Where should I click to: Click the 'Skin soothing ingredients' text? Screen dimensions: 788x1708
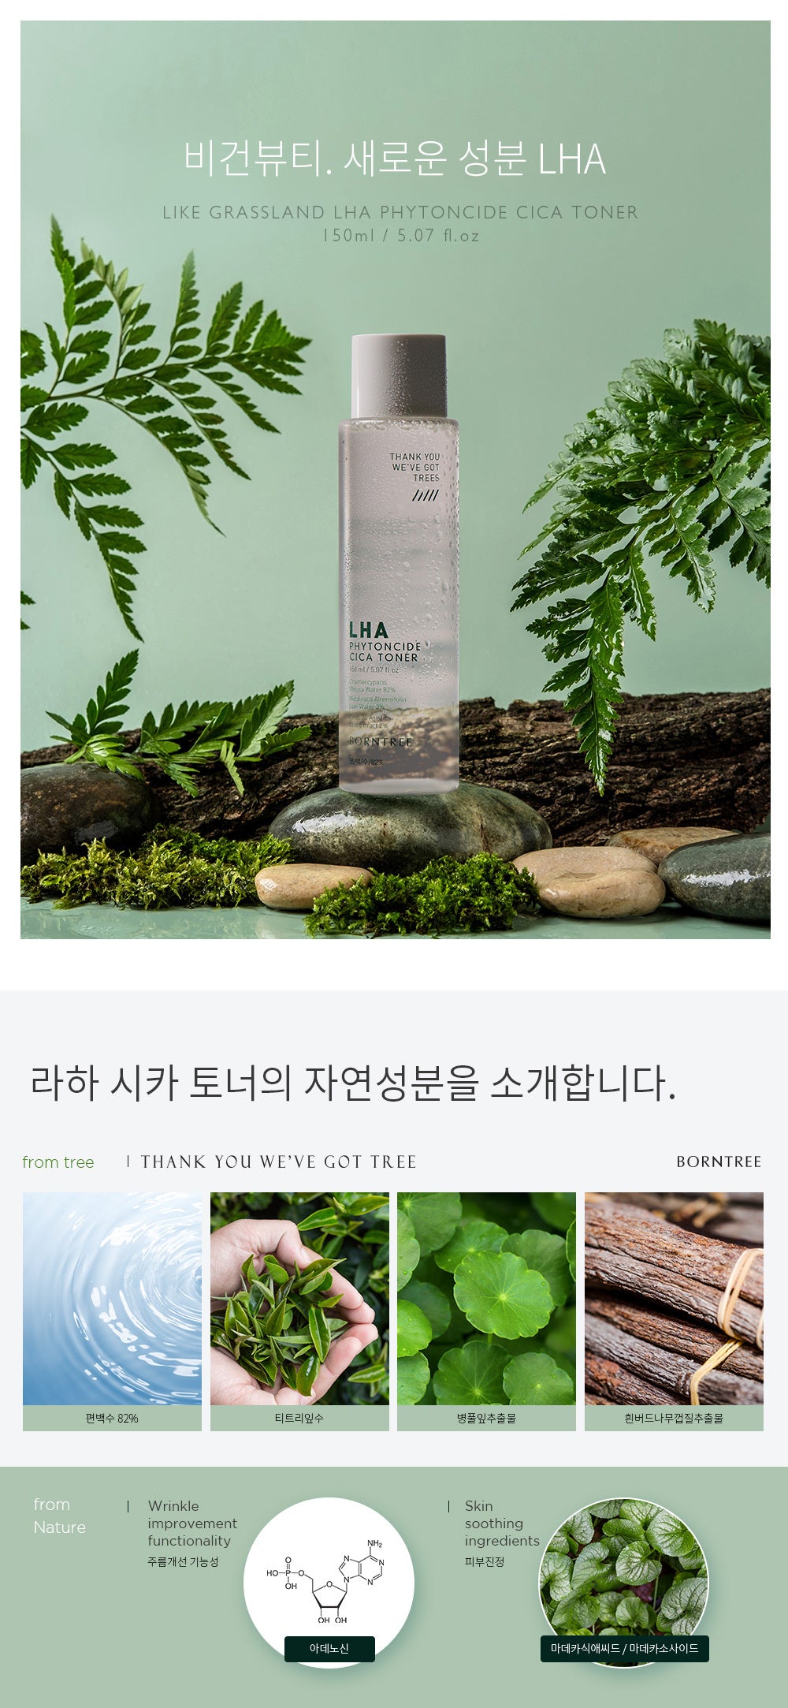[x=502, y=1523]
